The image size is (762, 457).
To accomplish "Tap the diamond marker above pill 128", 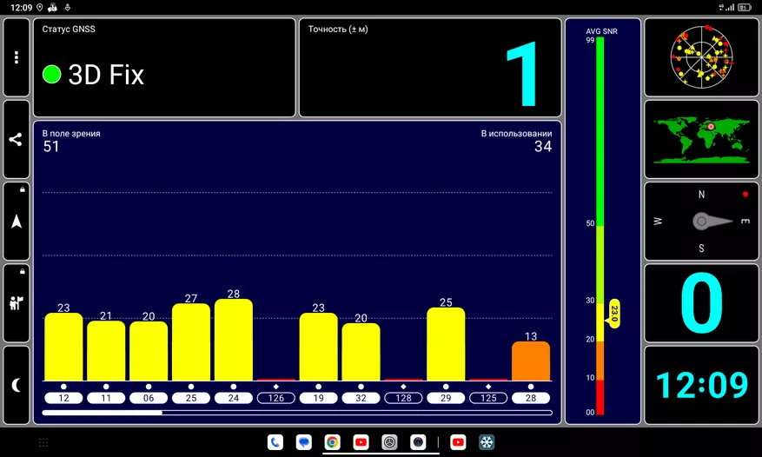I will pyautogui.click(x=403, y=387).
